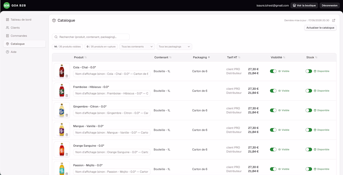Click the Gingembre - Citron bottle thumbnail
343x175 pixels.
pyautogui.click(x=62, y=110)
